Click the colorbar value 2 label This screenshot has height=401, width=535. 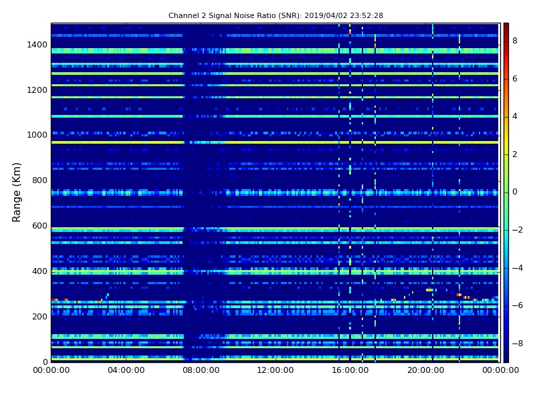point(515,154)
